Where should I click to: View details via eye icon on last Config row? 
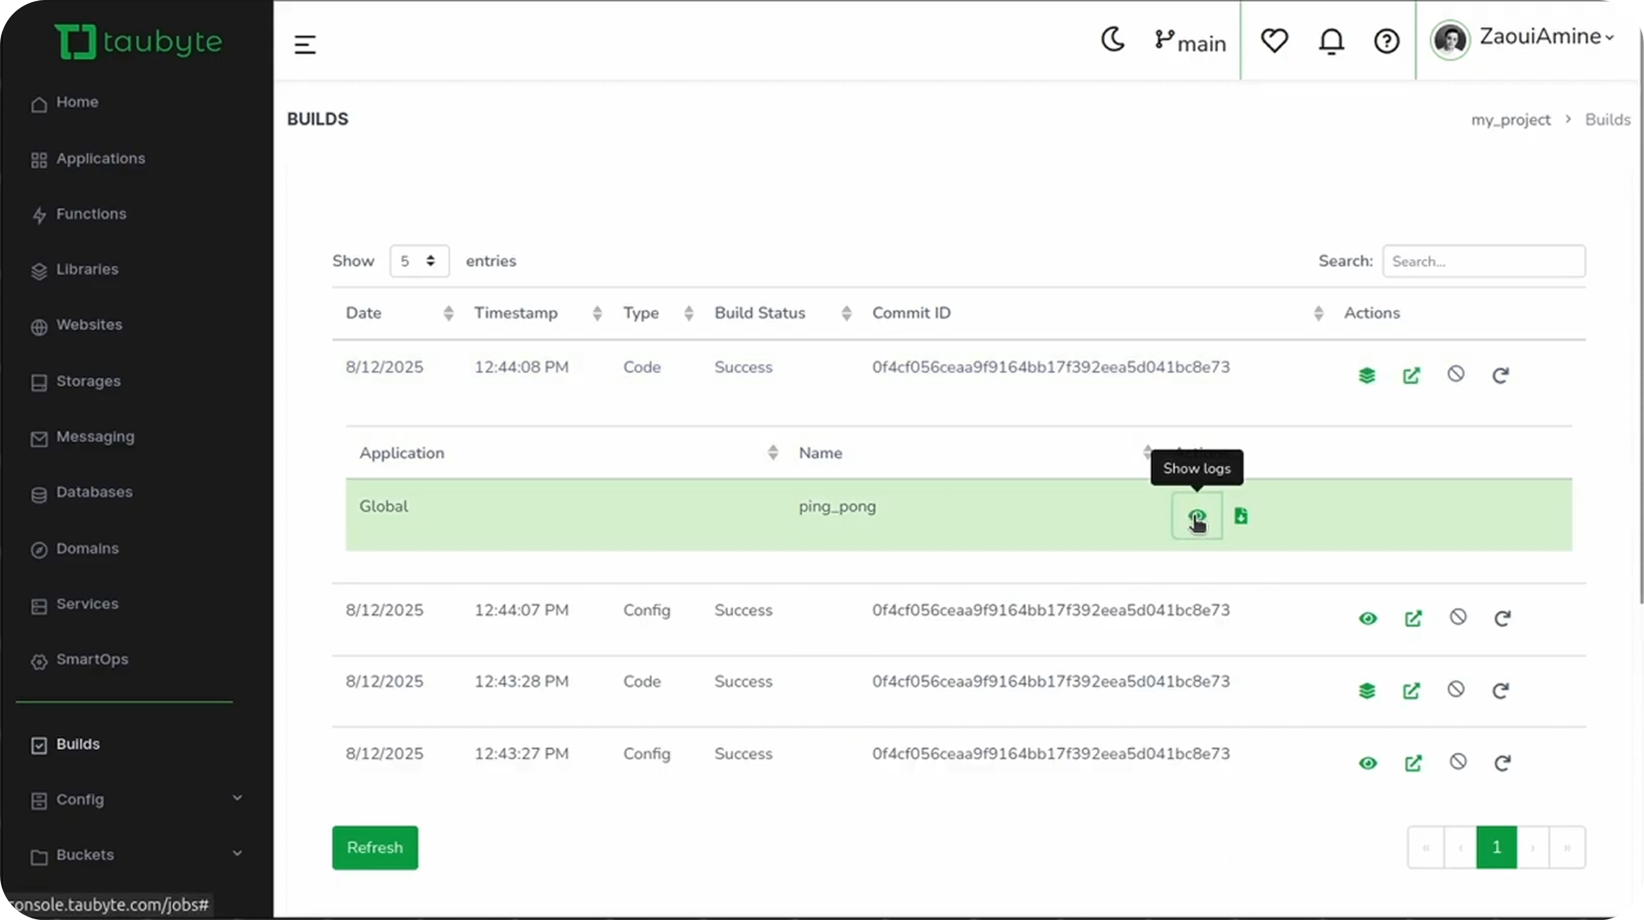pos(1368,763)
